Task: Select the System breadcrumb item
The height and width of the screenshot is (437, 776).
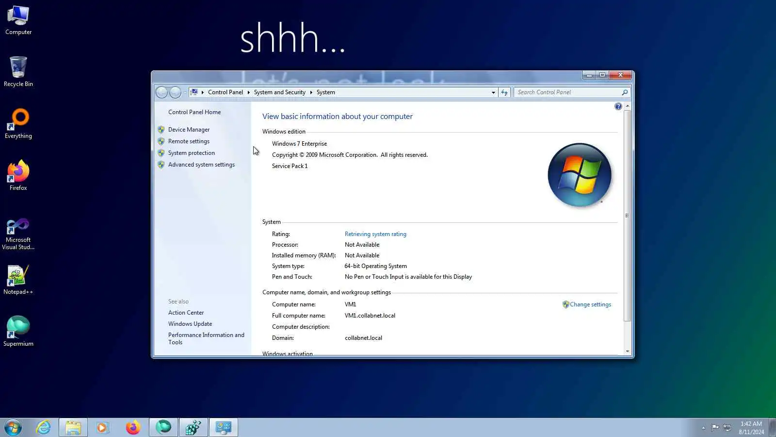Action: tap(325, 92)
